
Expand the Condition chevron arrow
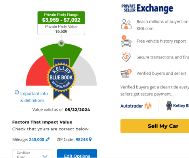pyautogui.click(x=45, y=156)
